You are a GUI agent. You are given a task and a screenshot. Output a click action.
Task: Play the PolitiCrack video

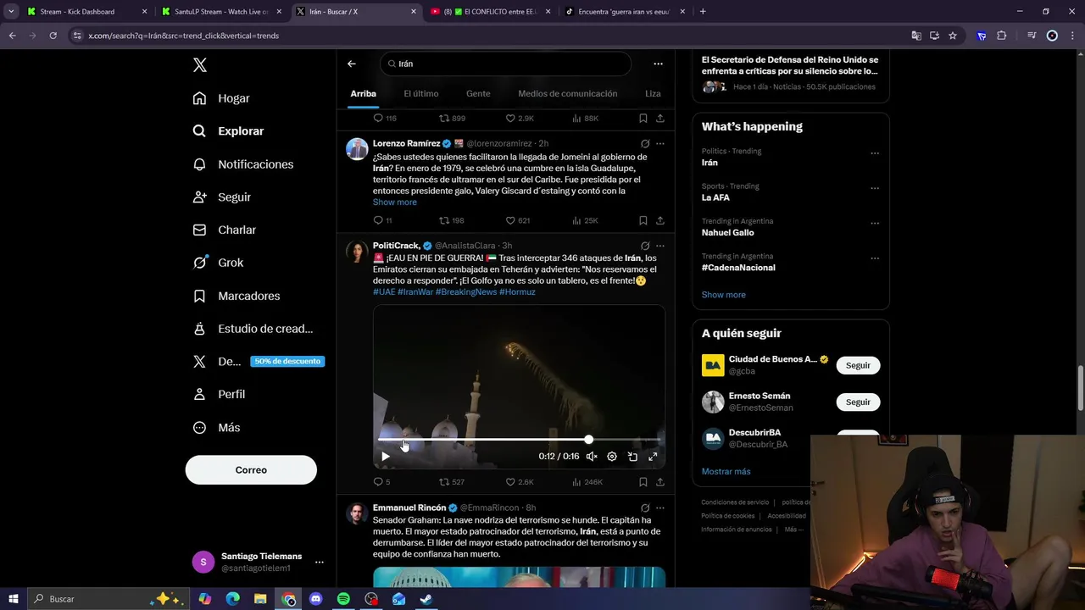386,457
